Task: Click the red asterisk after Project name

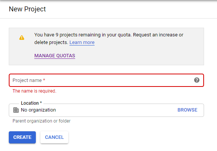Action: pos(44,80)
